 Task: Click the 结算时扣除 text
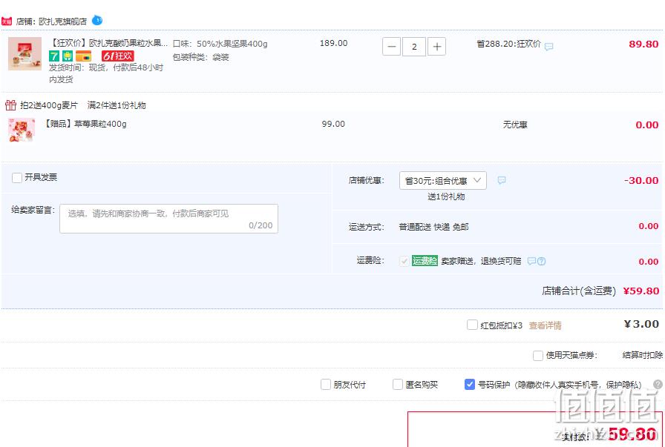643,355
